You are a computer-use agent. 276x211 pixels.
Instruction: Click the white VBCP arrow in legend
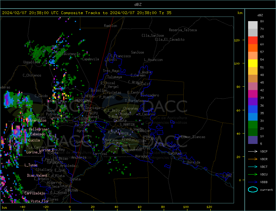click(x=253, y=151)
